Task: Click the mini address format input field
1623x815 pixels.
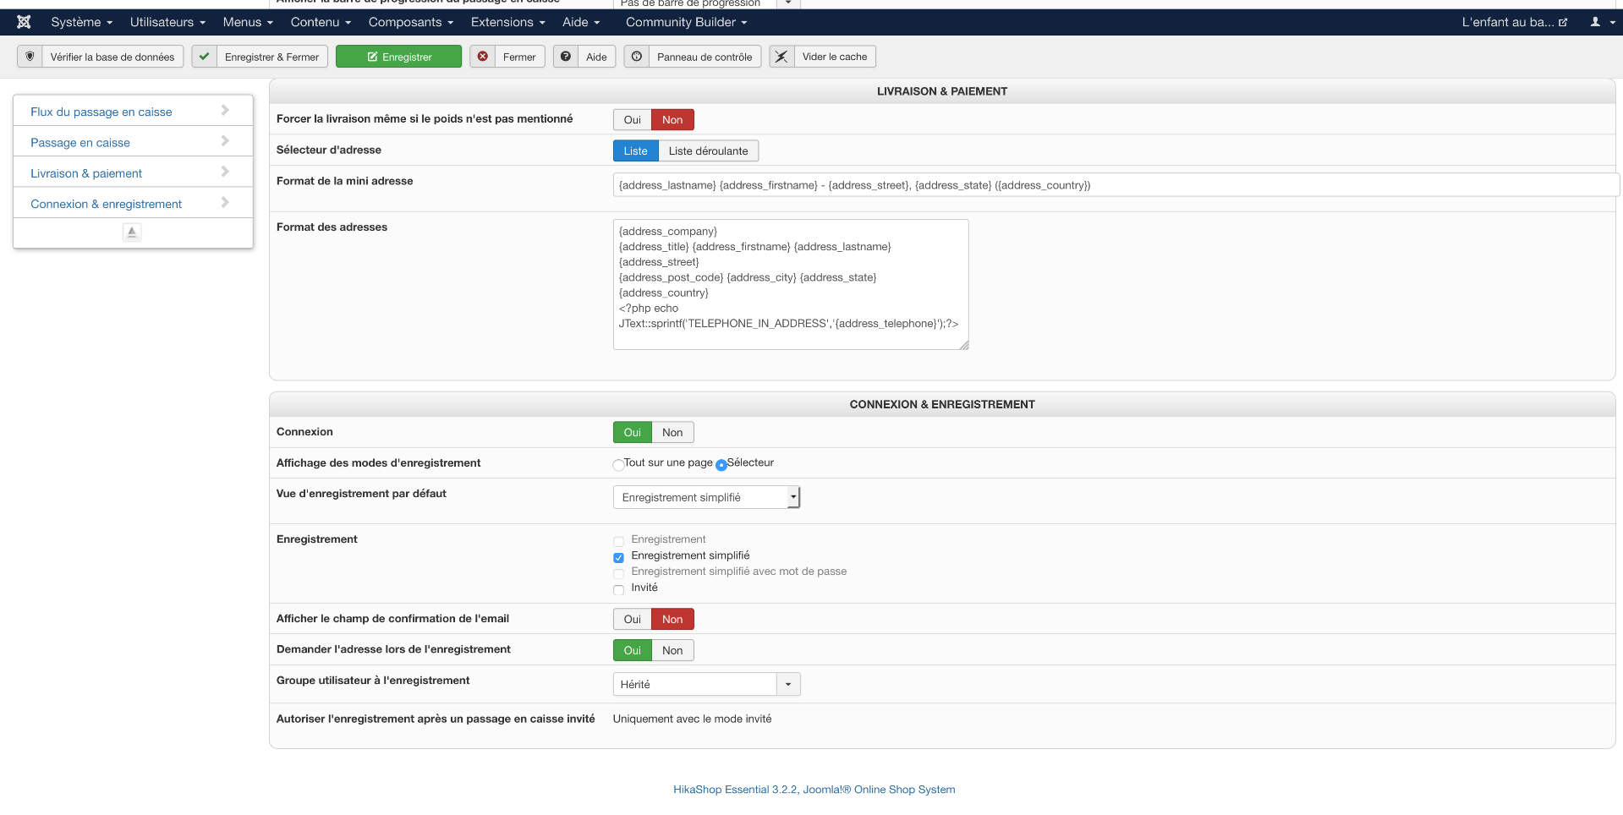Action: pyautogui.click(x=1116, y=185)
